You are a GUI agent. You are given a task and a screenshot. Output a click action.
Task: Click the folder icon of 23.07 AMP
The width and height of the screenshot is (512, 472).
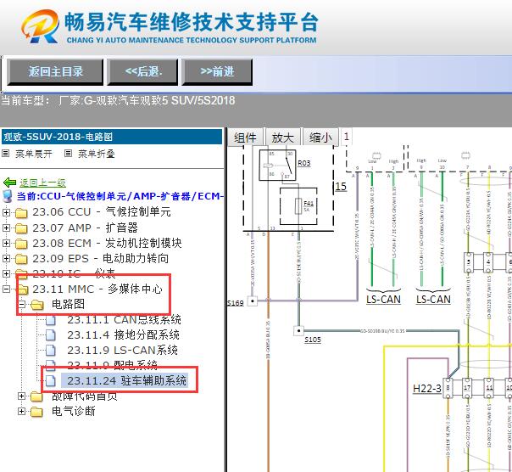(21, 228)
